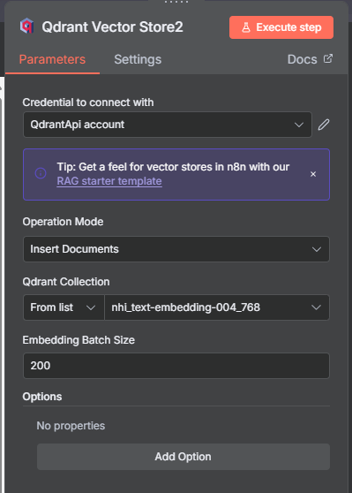
Task: Click the Embedding Batch Size label
Action: pos(79,340)
